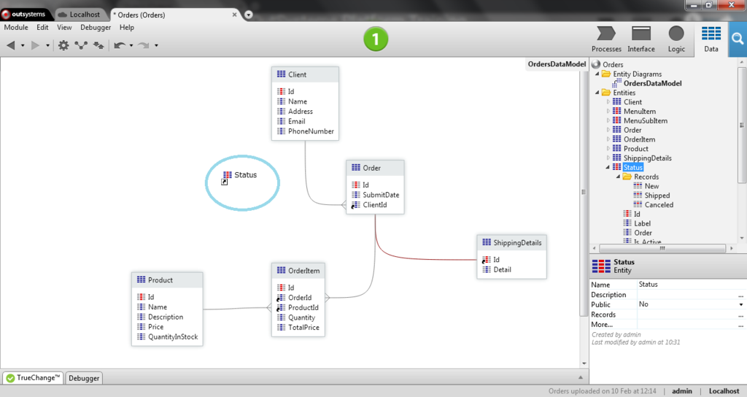The image size is (747, 397).
Task: Select the Shipped record in tree
Action: point(657,196)
